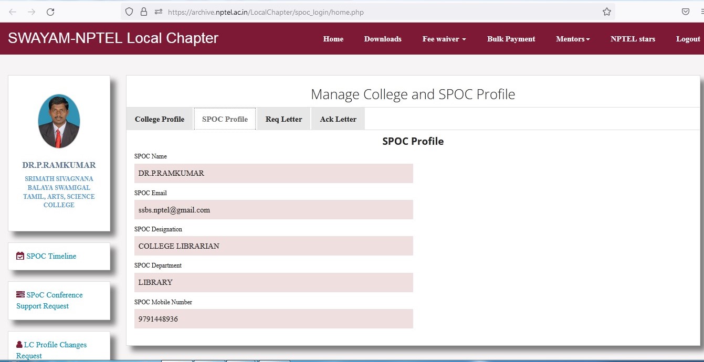
Task: Click the SPOC Designation field
Action: (x=274, y=246)
